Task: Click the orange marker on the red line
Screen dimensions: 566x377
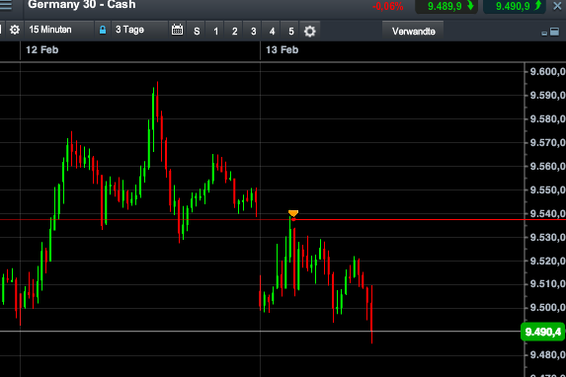Action: pyautogui.click(x=293, y=213)
